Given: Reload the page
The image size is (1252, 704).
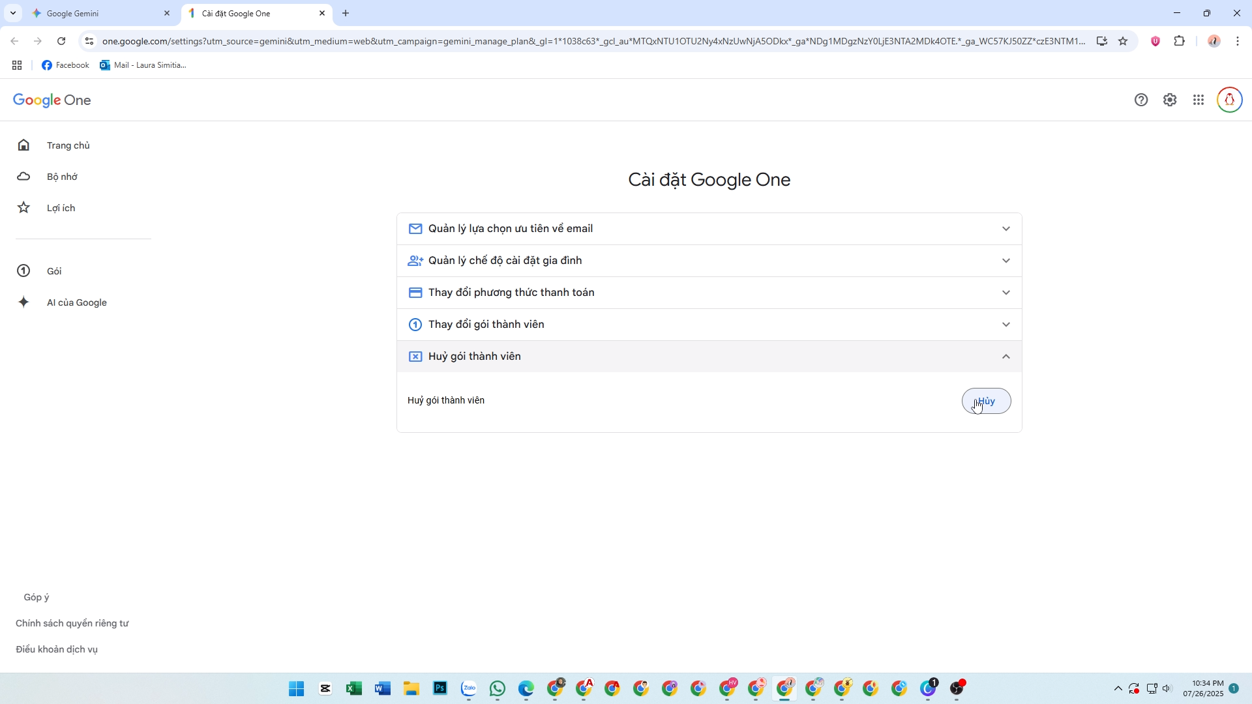Looking at the screenshot, I should coord(61,41).
